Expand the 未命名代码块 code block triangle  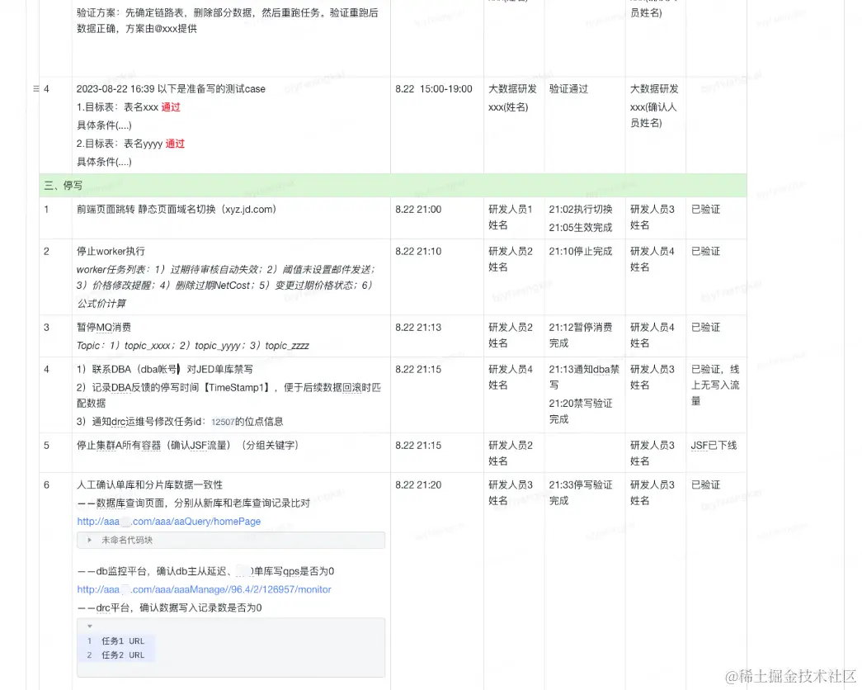90,540
